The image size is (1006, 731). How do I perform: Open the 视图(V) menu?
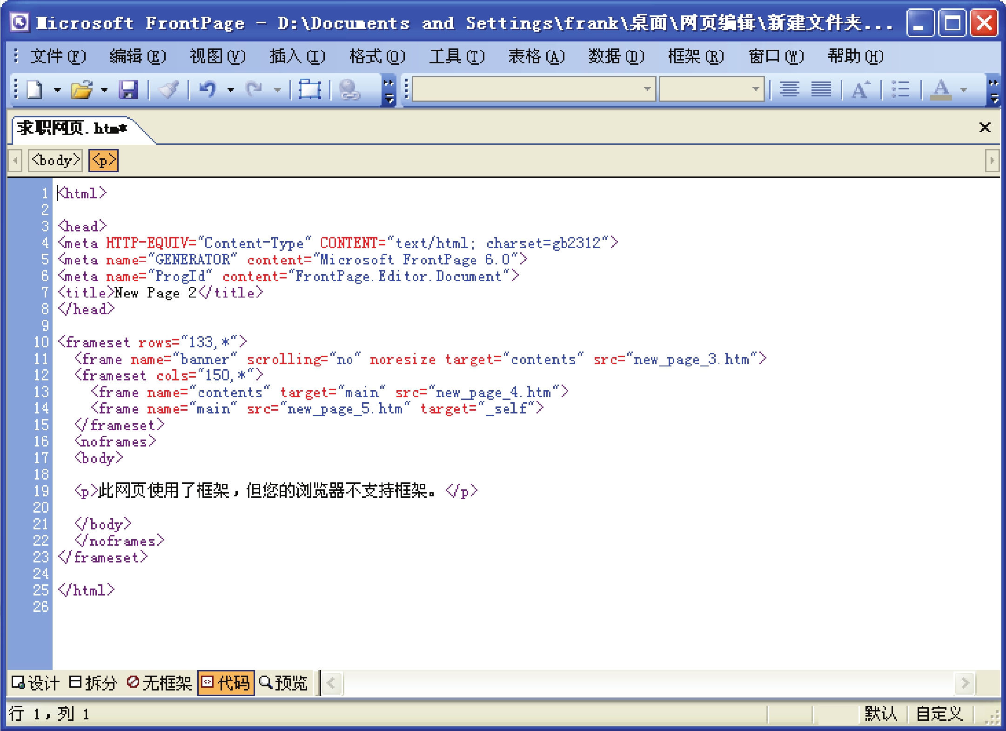pos(218,56)
